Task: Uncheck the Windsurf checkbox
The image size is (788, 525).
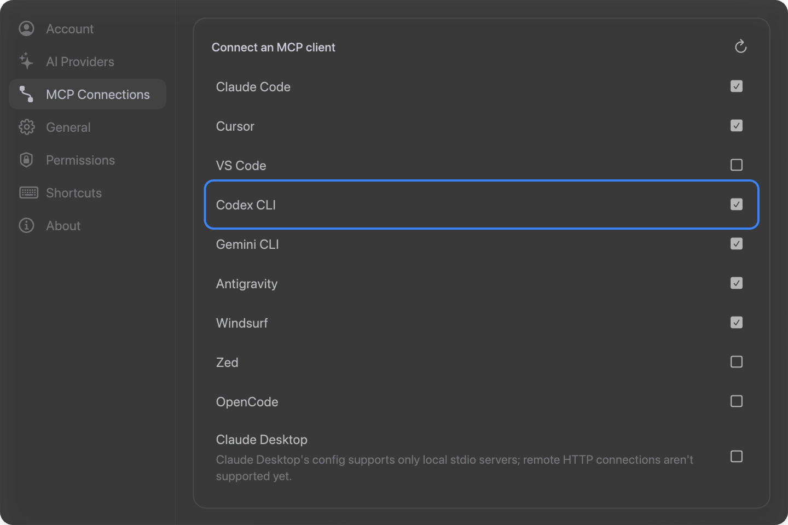Action: pyautogui.click(x=737, y=323)
